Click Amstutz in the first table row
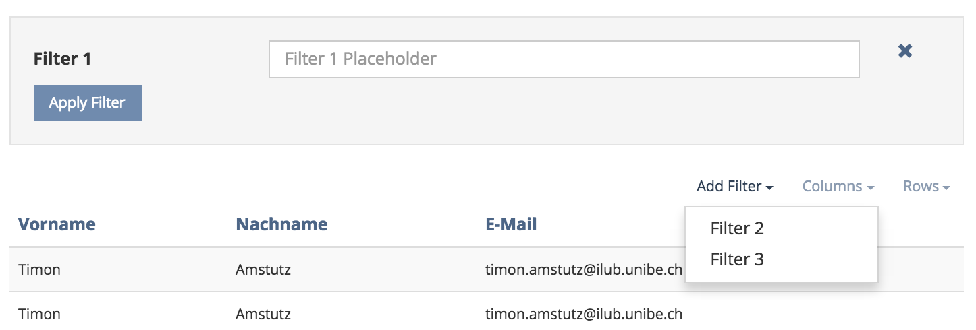Image resolution: width=976 pixels, height=330 pixels. (263, 270)
